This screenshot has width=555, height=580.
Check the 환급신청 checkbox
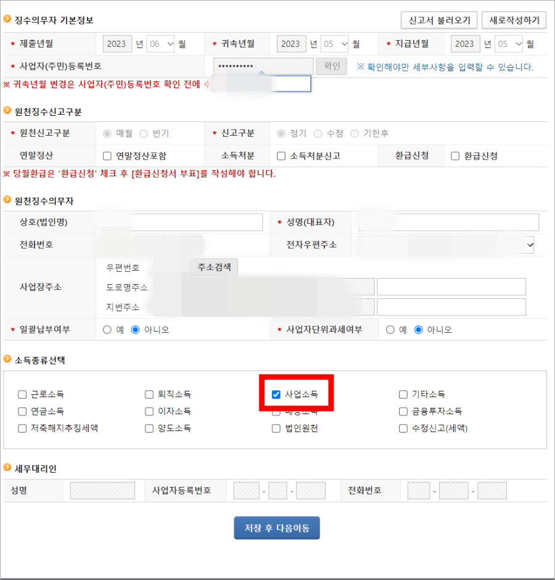coord(454,155)
